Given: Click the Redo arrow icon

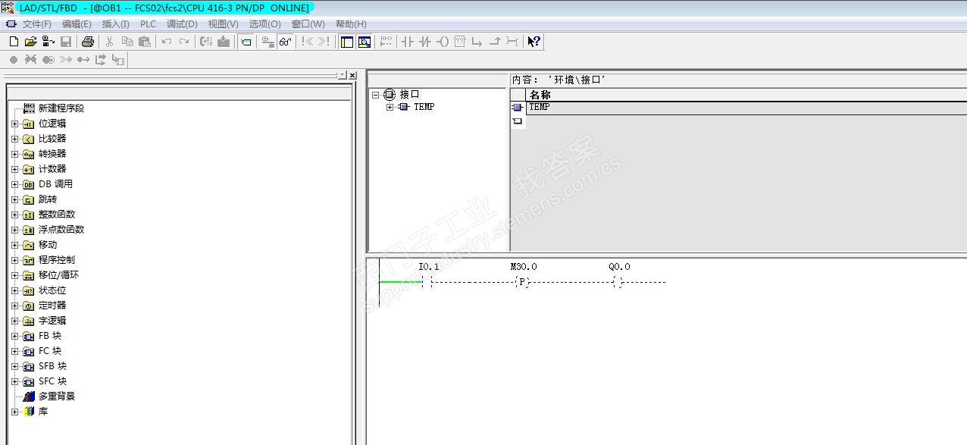Looking at the screenshot, I should click(184, 42).
